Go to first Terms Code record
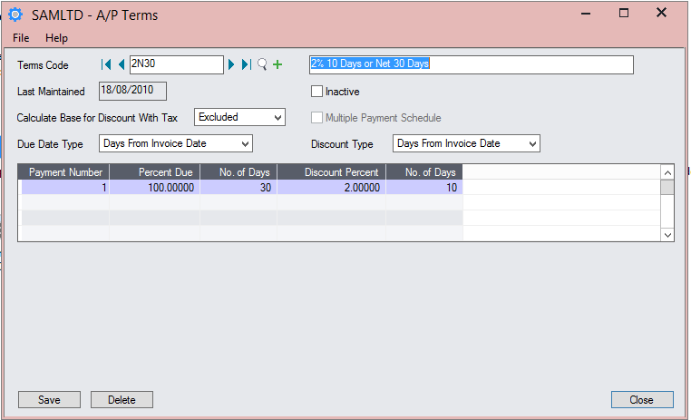 point(106,64)
